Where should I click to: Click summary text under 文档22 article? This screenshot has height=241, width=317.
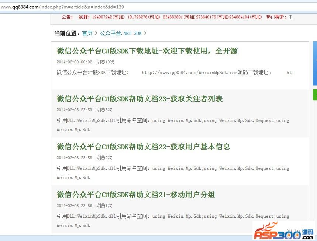(x=173, y=173)
